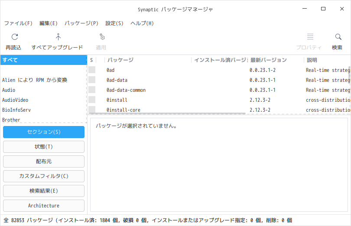This screenshot has height=226, width=351.
Task: Close the Synaptic window
Action: [x=342, y=9]
